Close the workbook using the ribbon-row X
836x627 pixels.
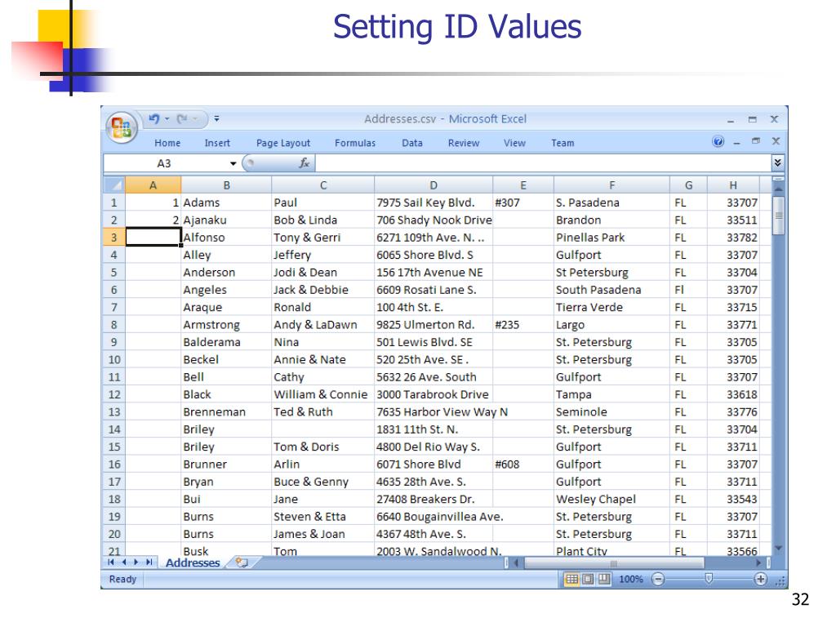tap(776, 141)
